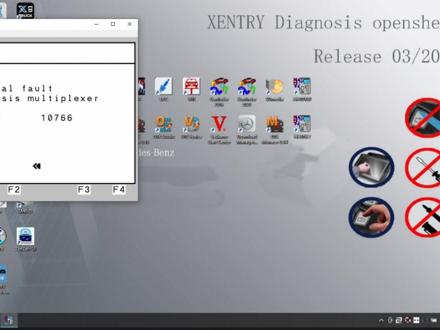Launch Vediamo Start Center shortcut
This screenshot has height=330, width=440.
coord(219,130)
